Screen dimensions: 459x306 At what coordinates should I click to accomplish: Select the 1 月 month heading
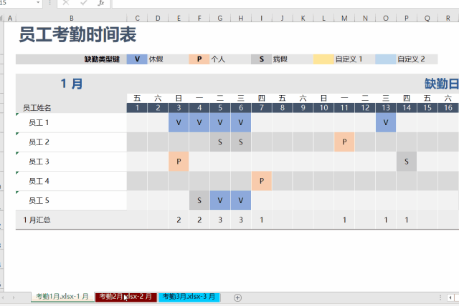pos(72,84)
